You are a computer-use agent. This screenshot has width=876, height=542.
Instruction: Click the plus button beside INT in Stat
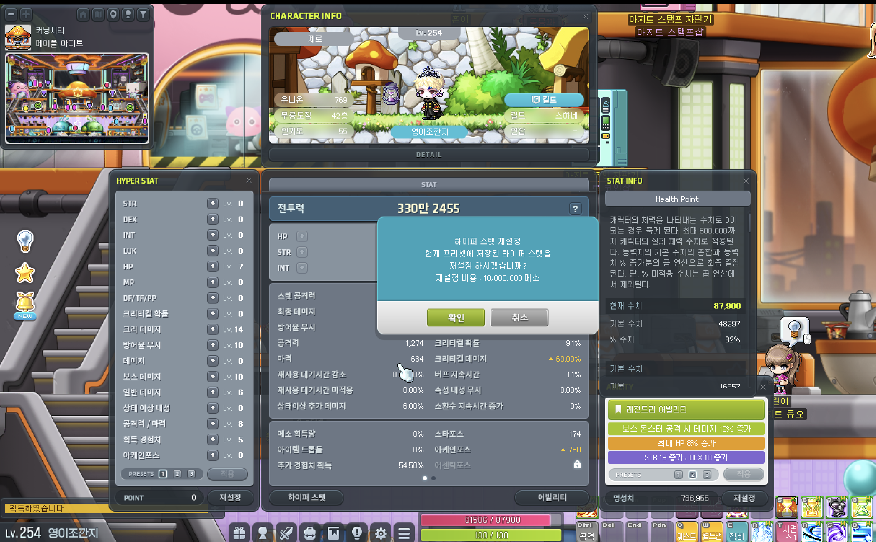pos(302,268)
